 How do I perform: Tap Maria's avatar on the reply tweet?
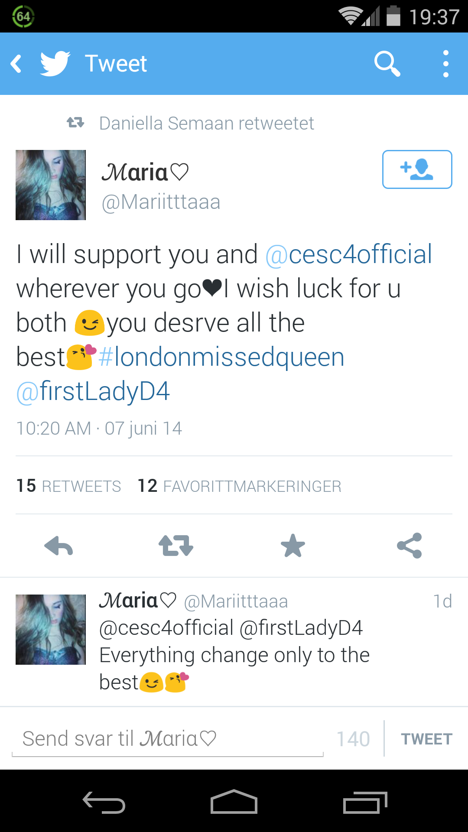pos(51,630)
